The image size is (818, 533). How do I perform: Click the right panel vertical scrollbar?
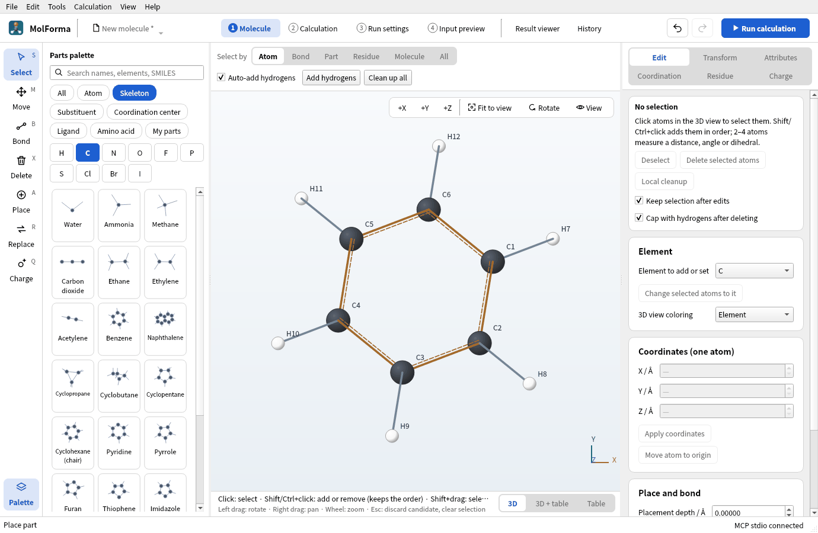(814, 263)
